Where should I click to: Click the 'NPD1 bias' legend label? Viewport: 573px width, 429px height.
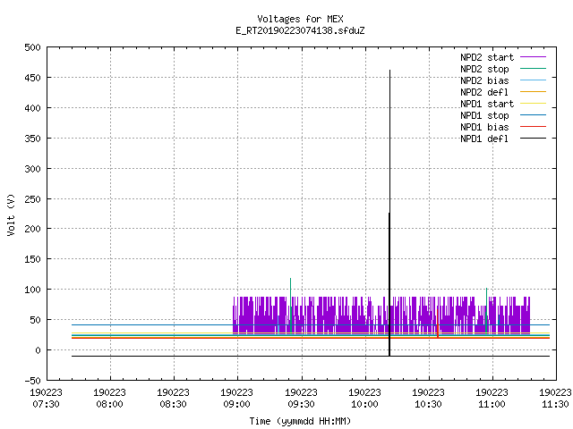pyautogui.click(x=484, y=127)
